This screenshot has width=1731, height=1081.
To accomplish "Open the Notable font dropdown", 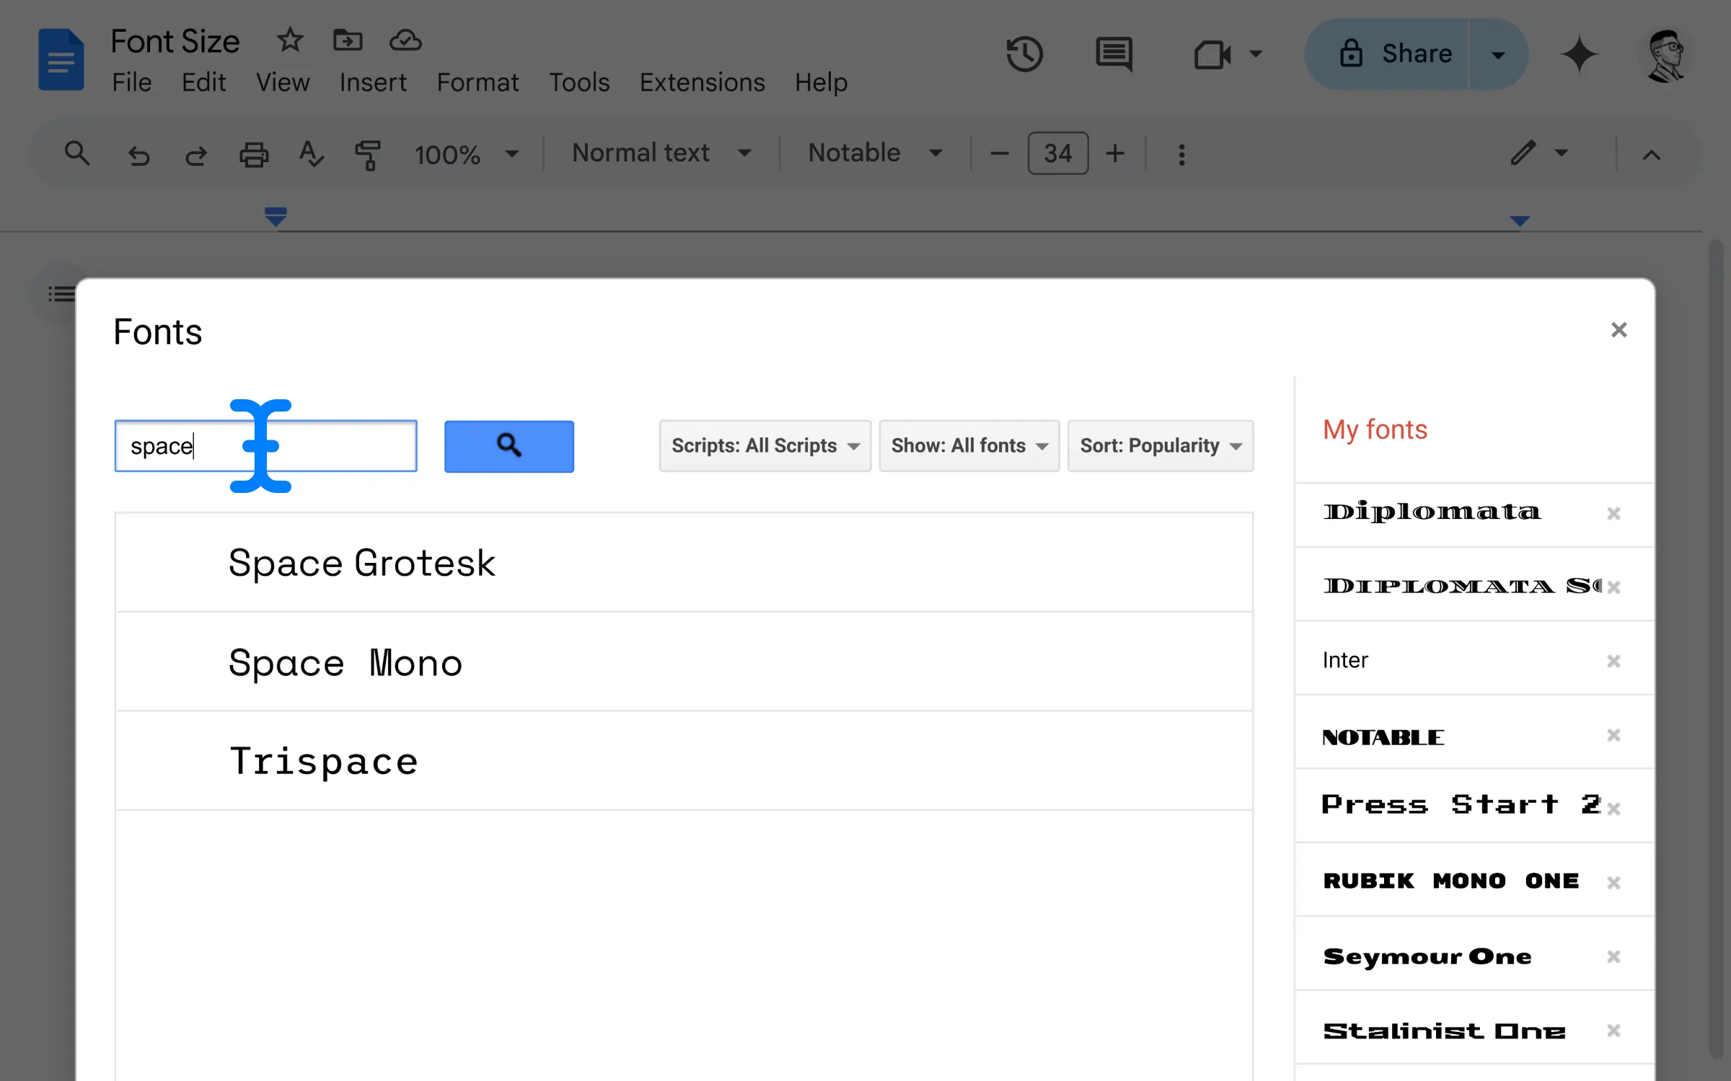I will point(875,154).
